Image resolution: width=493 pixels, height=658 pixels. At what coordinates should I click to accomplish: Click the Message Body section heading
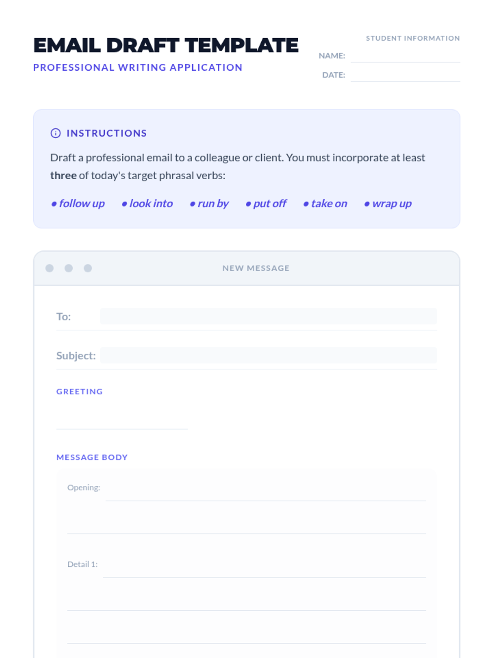tap(92, 457)
